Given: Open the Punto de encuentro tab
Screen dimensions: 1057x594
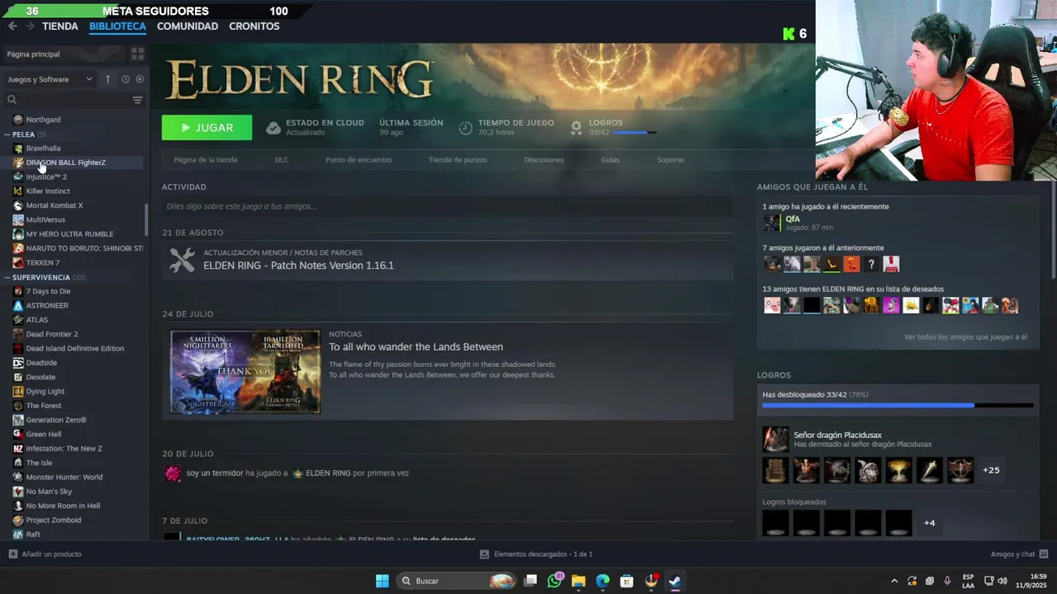Looking at the screenshot, I should 358,160.
